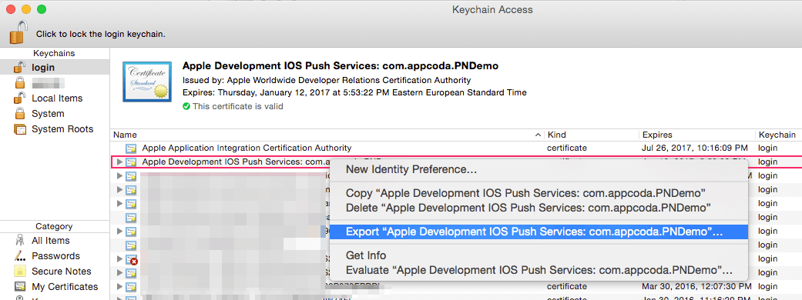This screenshot has width=802, height=300.
Task: Click the large Certificate Standard thumbnail
Action: [x=147, y=82]
